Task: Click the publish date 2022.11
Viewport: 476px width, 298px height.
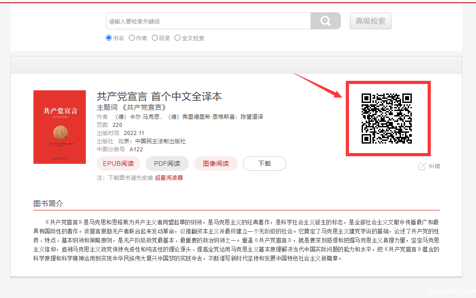Action: tap(134, 133)
